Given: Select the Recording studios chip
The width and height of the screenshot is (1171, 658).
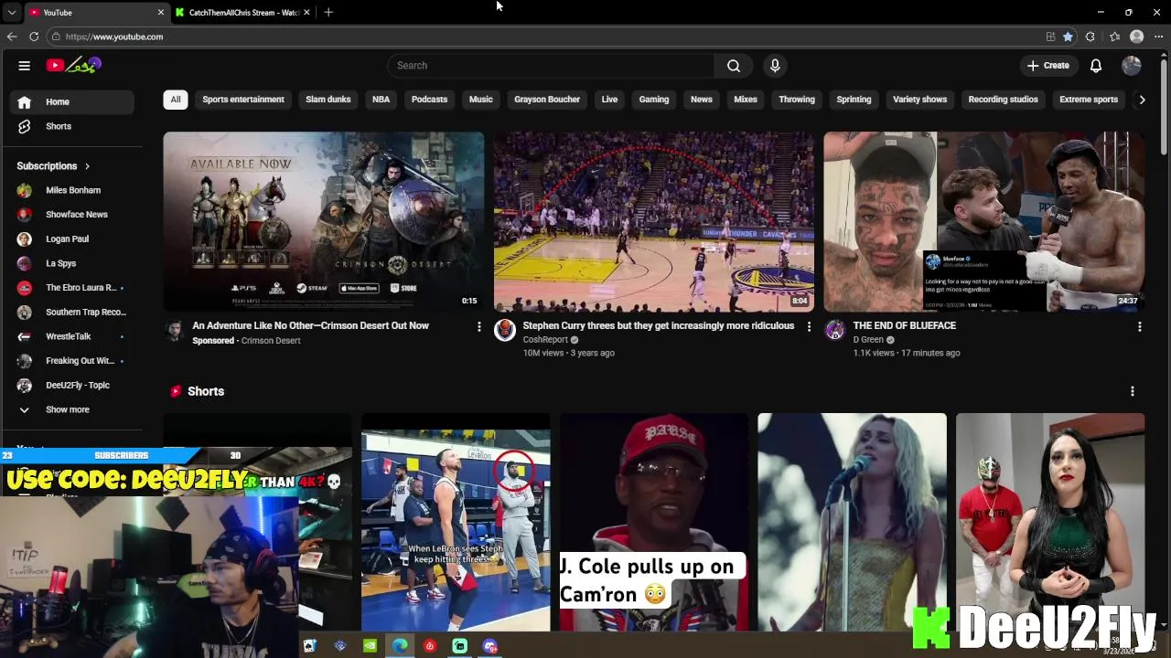Looking at the screenshot, I should pyautogui.click(x=1003, y=100).
